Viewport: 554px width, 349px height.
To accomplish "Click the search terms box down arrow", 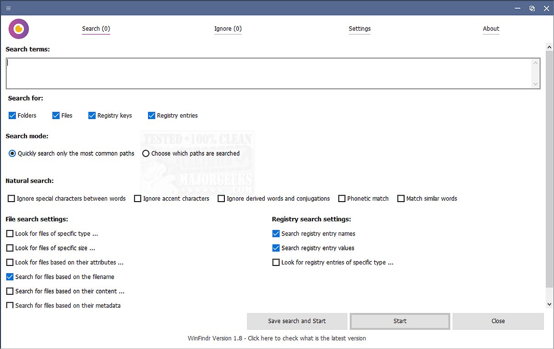I will 535,84.
